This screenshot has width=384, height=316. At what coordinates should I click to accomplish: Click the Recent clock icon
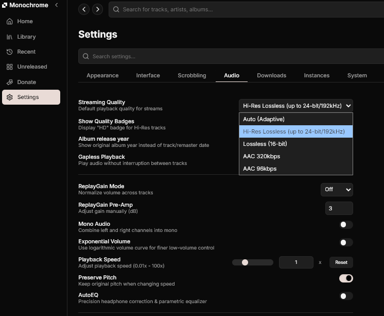click(10, 52)
